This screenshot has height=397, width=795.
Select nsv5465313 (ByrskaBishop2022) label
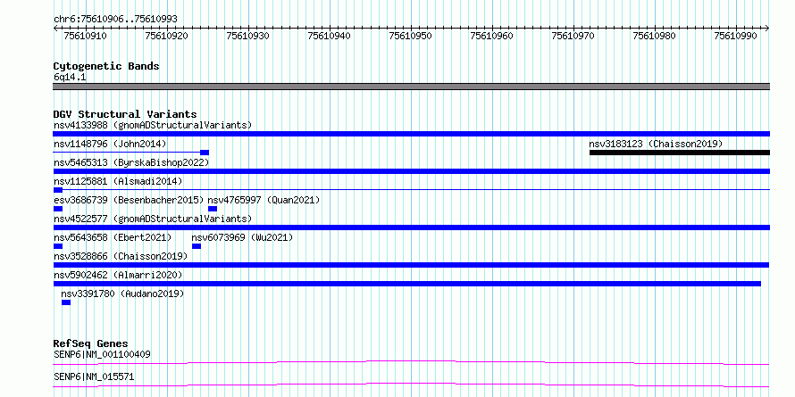pos(131,162)
